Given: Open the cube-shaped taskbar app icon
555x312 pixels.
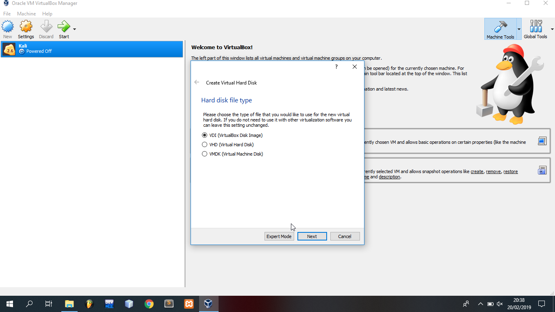Looking at the screenshot, I should pyautogui.click(x=129, y=304).
